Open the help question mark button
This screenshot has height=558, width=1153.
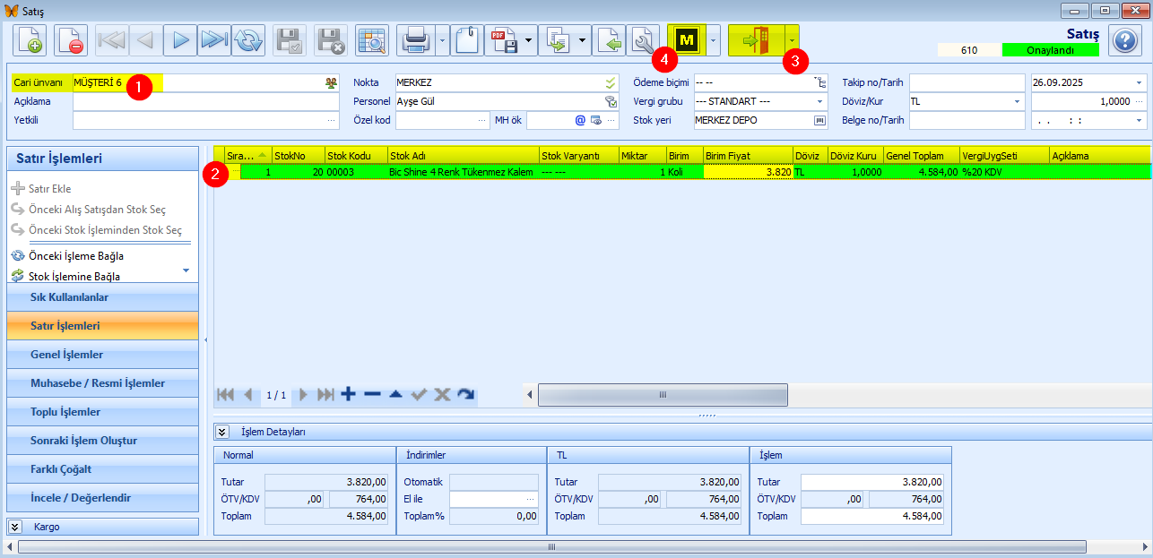pyautogui.click(x=1124, y=41)
